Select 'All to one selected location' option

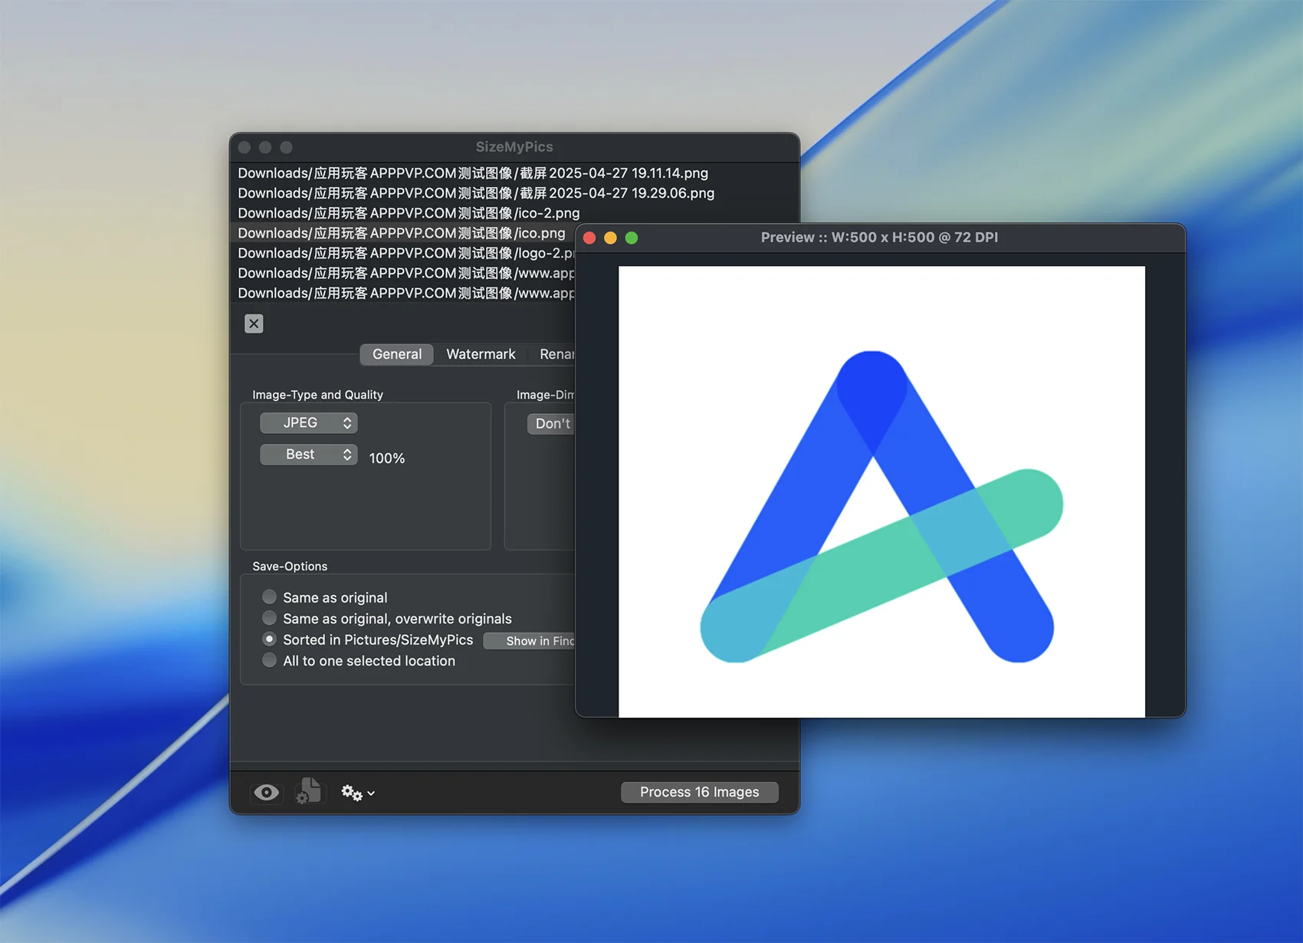[x=269, y=660]
